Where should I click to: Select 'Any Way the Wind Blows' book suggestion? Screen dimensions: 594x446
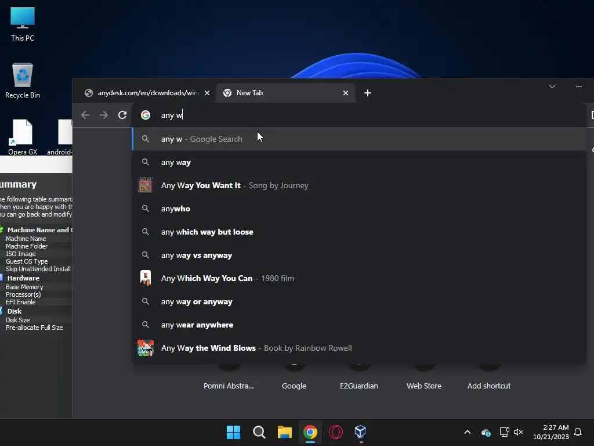point(359,348)
